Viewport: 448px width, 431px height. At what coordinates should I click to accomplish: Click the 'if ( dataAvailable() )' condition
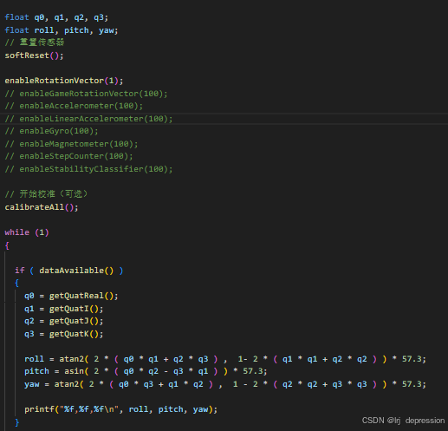click(x=69, y=271)
